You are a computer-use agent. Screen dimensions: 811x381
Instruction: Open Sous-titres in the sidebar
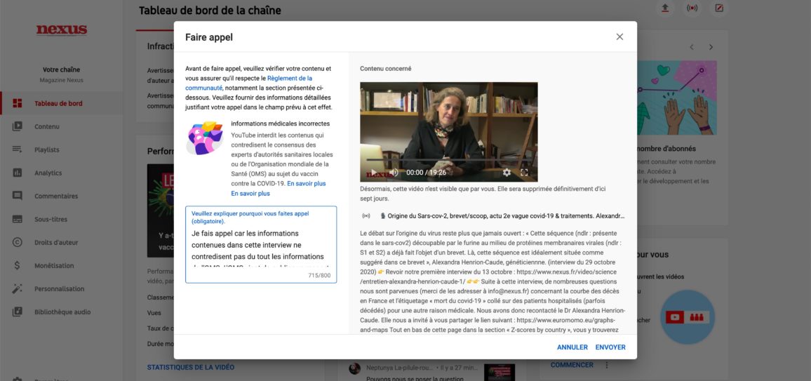[x=61, y=219]
